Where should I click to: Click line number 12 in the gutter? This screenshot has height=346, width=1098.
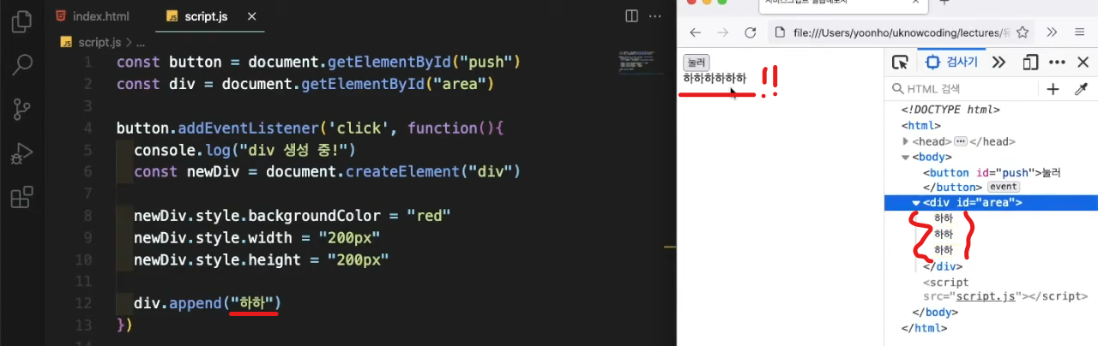coord(83,303)
